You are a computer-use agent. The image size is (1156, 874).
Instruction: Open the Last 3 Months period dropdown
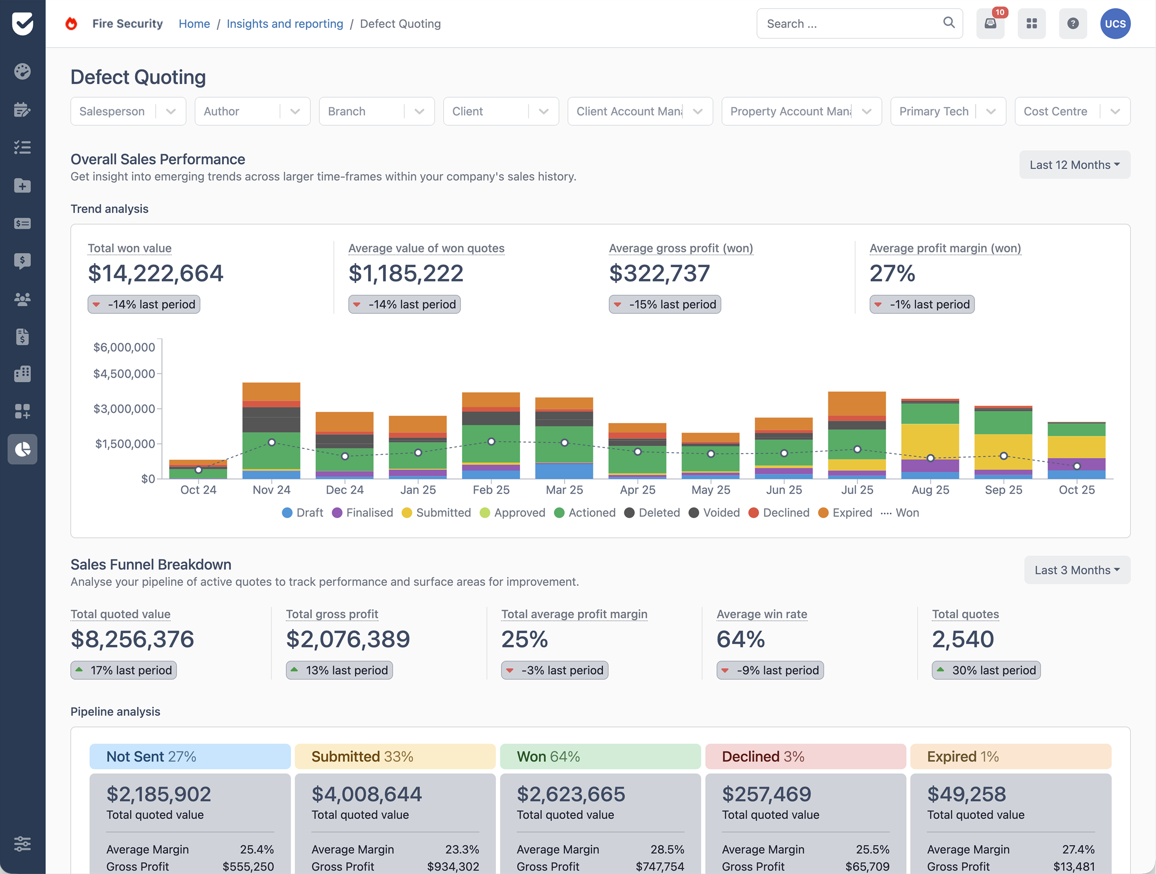point(1077,570)
